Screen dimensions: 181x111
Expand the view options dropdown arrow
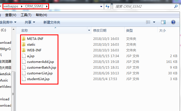click(154, 22)
